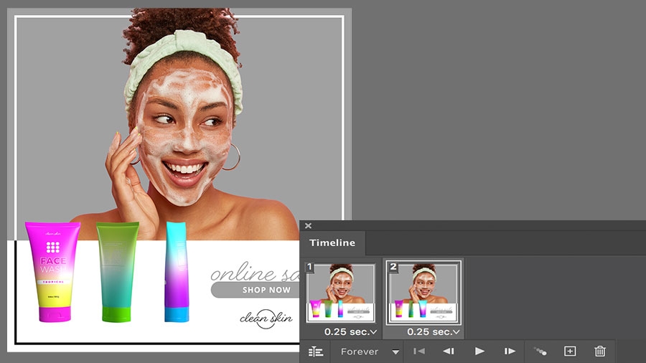Close the Timeline panel
Image resolution: width=646 pixels, height=363 pixels.
[x=308, y=225]
